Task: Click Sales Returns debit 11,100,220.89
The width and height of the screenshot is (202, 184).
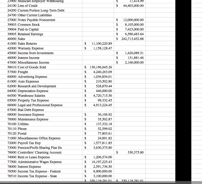Action: pyautogui.click(x=102, y=43)
